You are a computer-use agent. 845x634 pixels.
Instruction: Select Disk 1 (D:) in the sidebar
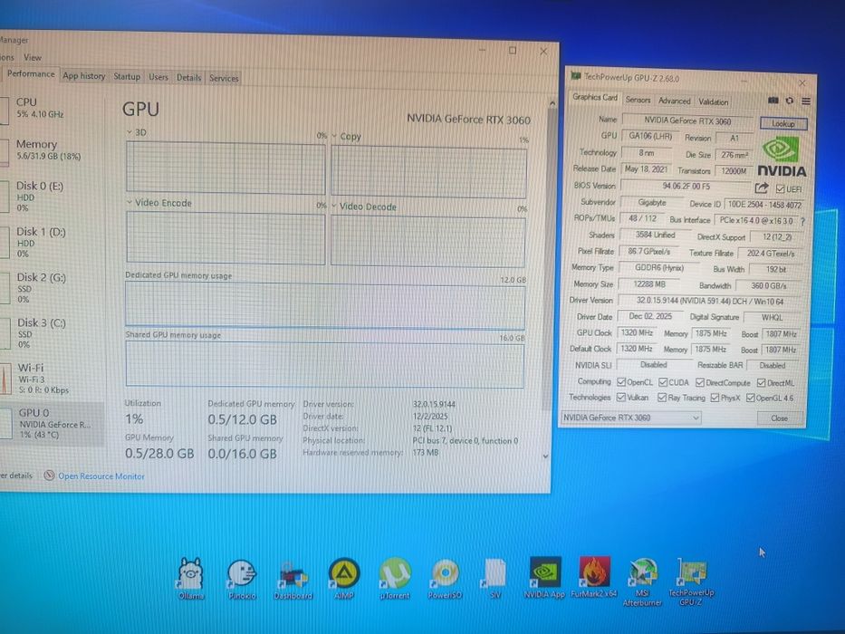coord(53,242)
